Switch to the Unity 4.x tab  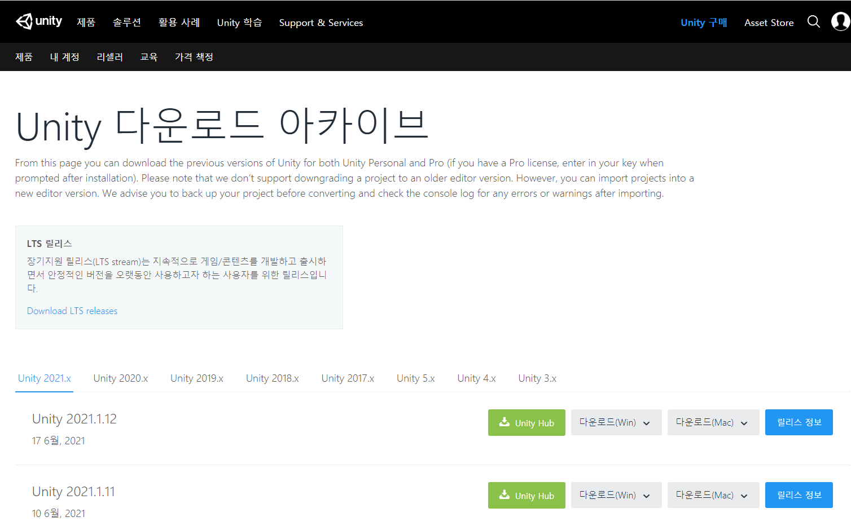pyautogui.click(x=477, y=378)
